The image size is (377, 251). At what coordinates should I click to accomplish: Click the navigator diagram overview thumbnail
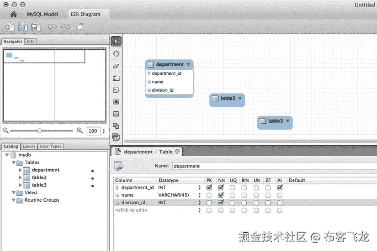pyautogui.click(x=54, y=85)
